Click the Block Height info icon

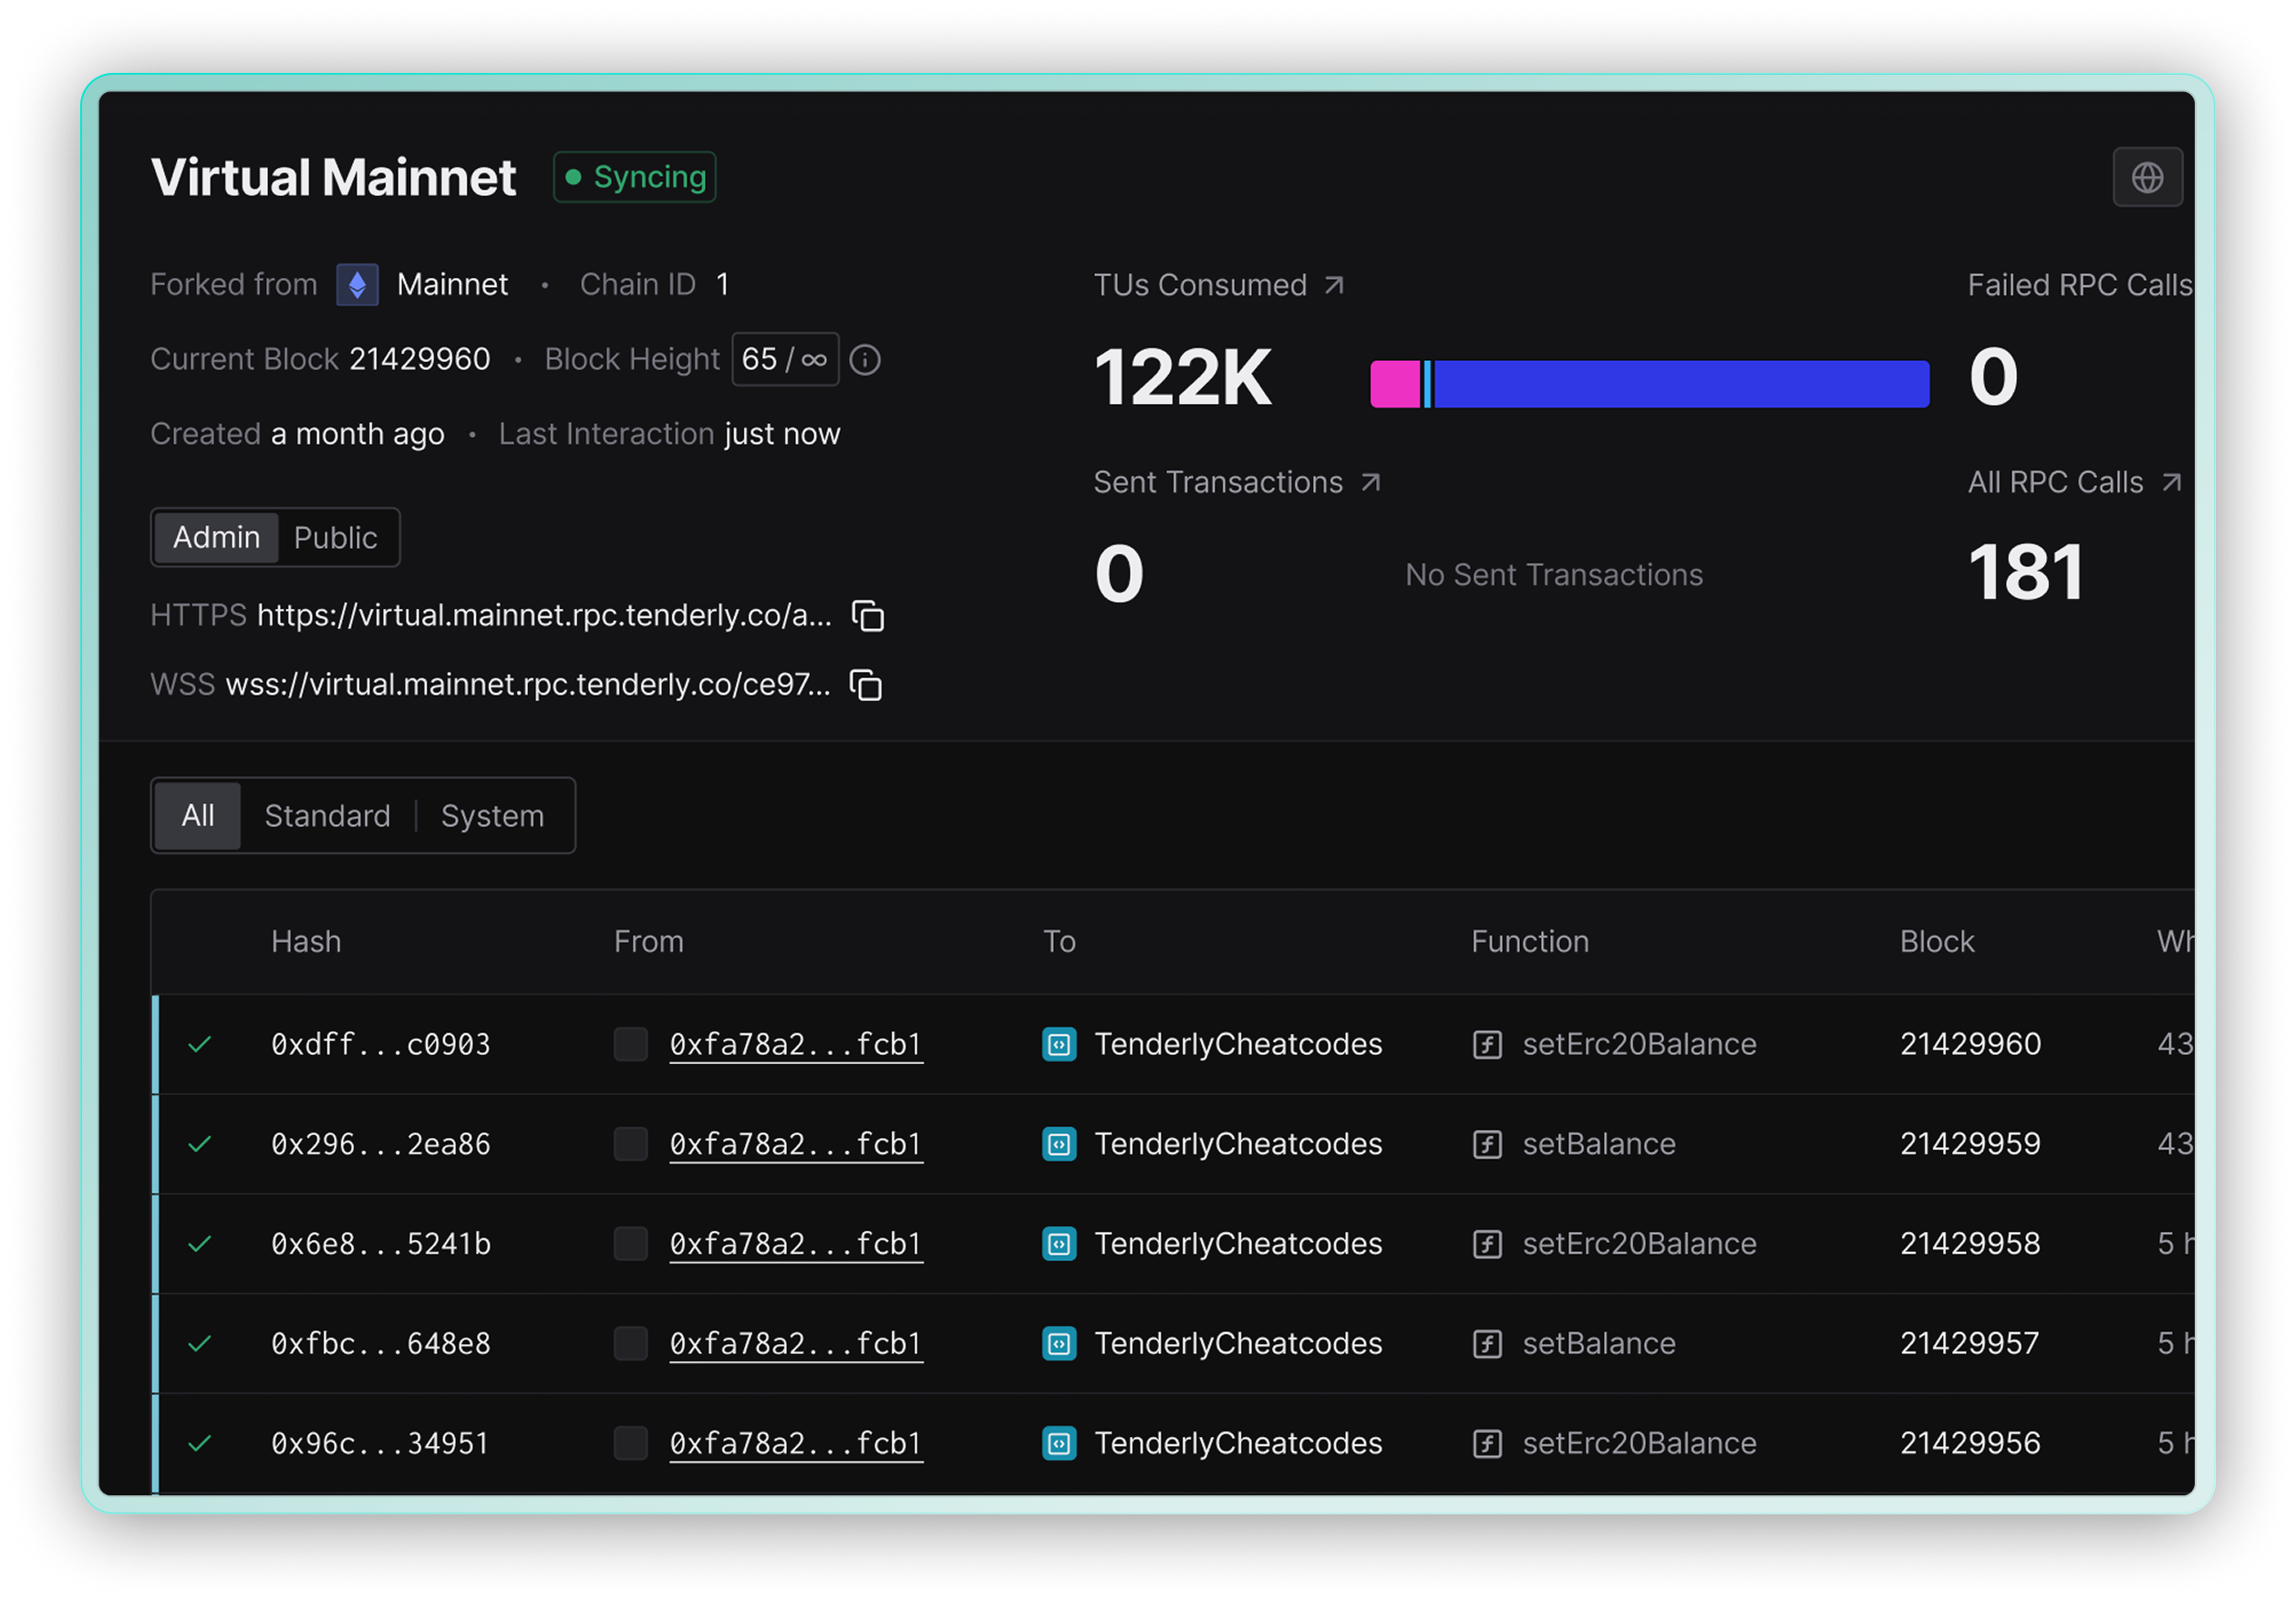click(864, 360)
